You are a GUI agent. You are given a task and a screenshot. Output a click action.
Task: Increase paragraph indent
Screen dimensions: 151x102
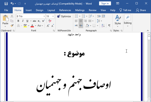click(x=103, y=16)
